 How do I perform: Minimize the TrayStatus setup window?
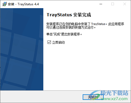point(101,4)
